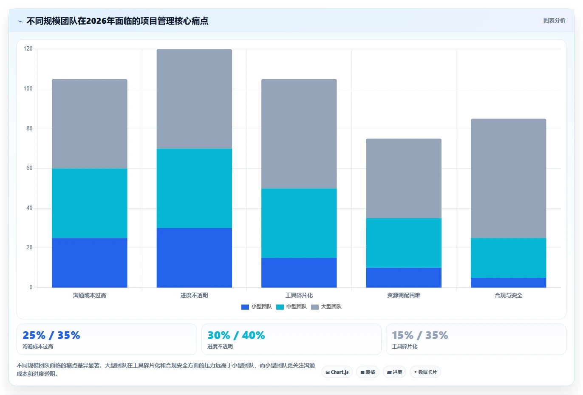Click the cyan 中型团队 segment of 沟通成本过高 bar
The width and height of the screenshot is (583, 395).
(x=90, y=203)
